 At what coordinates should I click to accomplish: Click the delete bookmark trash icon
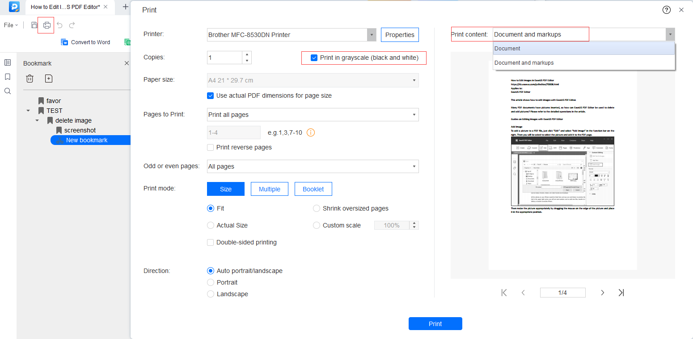(30, 79)
